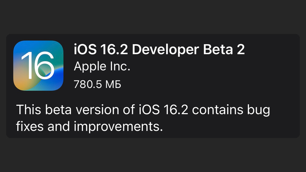306x172 pixels.
Task: Click Beta 2 in the update title
Action: coord(224,49)
